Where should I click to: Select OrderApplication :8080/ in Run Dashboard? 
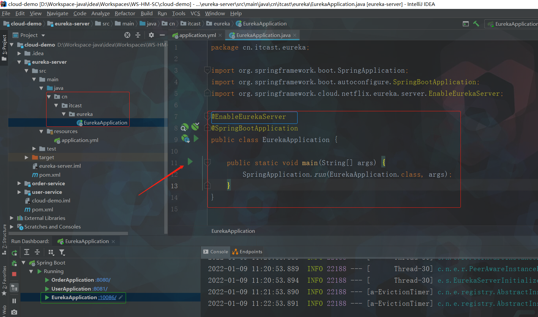tap(81, 280)
